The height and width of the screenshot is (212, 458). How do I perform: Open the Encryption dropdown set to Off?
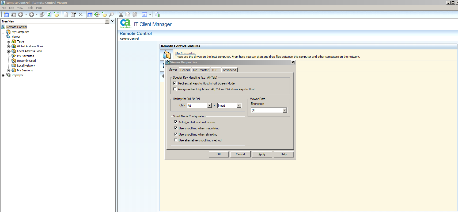pos(285,110)
